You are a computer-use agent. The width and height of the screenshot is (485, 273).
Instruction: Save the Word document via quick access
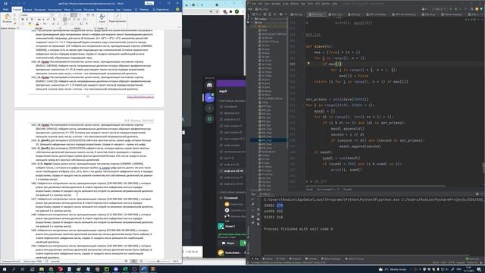pos(6,3)
